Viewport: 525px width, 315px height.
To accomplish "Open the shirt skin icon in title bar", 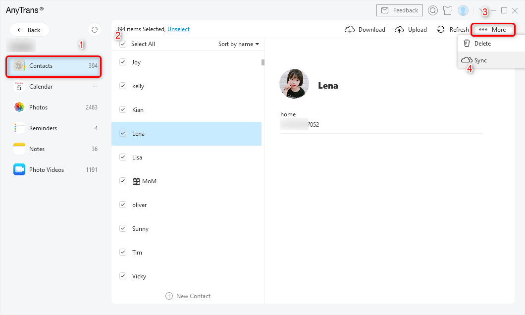I will click(x=448, y=10).
